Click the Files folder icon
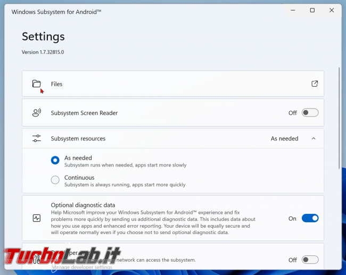This screenshot has height=275, width=346. [37, 84]
